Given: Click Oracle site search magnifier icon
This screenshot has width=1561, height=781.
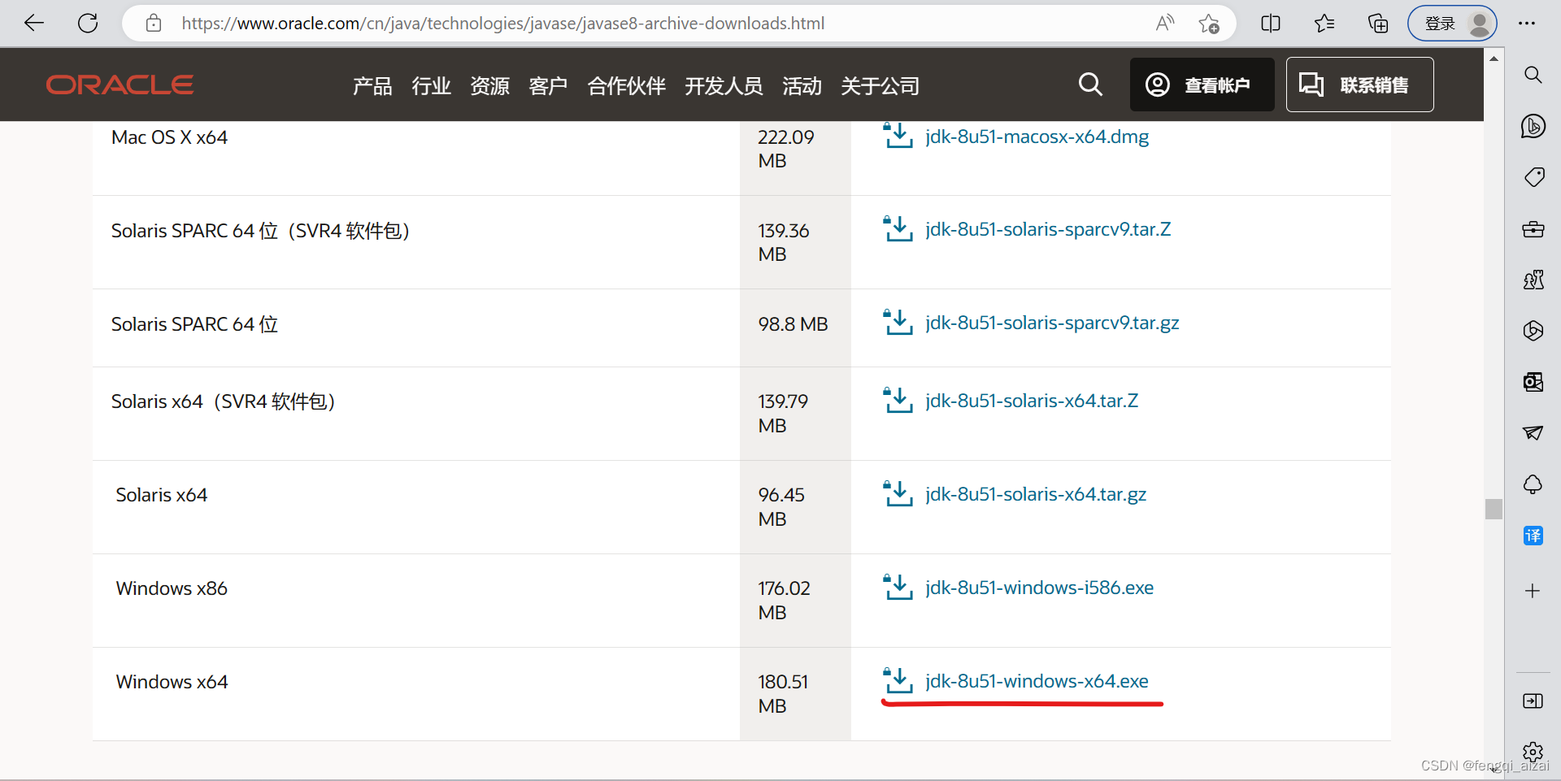Looking at the screenshot, I should tap(1090, 85).
